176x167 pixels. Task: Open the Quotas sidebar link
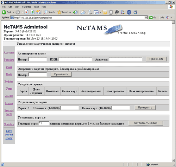click(9, 96)
